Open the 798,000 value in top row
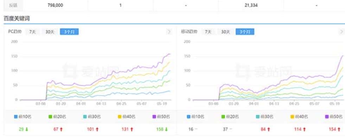345x137 pixels. pos(55,5)
